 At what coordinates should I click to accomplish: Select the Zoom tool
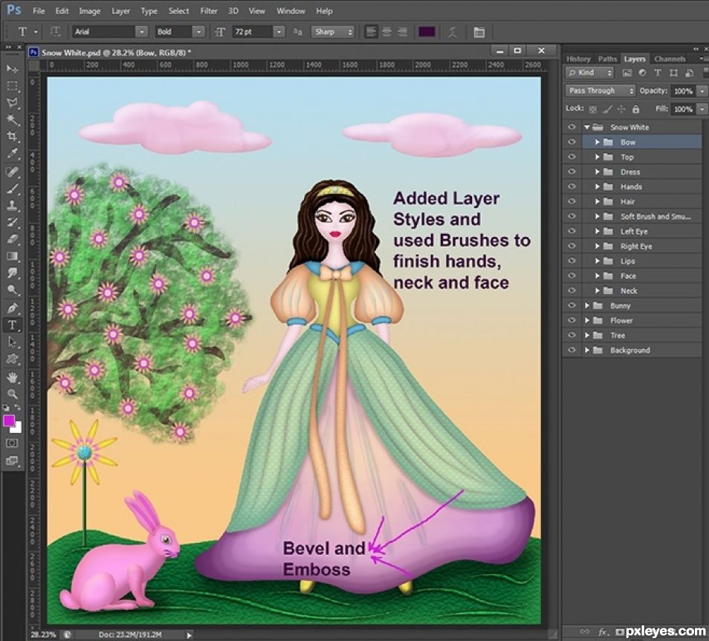pyautogui.click(x=12, y=394)
